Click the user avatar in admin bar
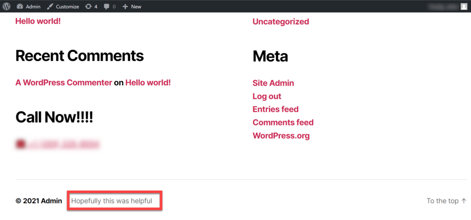The image size is (471, 220). [464, 6]
